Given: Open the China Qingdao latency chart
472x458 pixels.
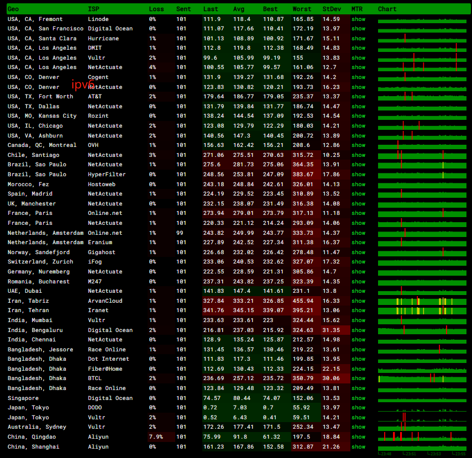Looking at the screenshot, I should pyautogui.click(x=422, y=436).
